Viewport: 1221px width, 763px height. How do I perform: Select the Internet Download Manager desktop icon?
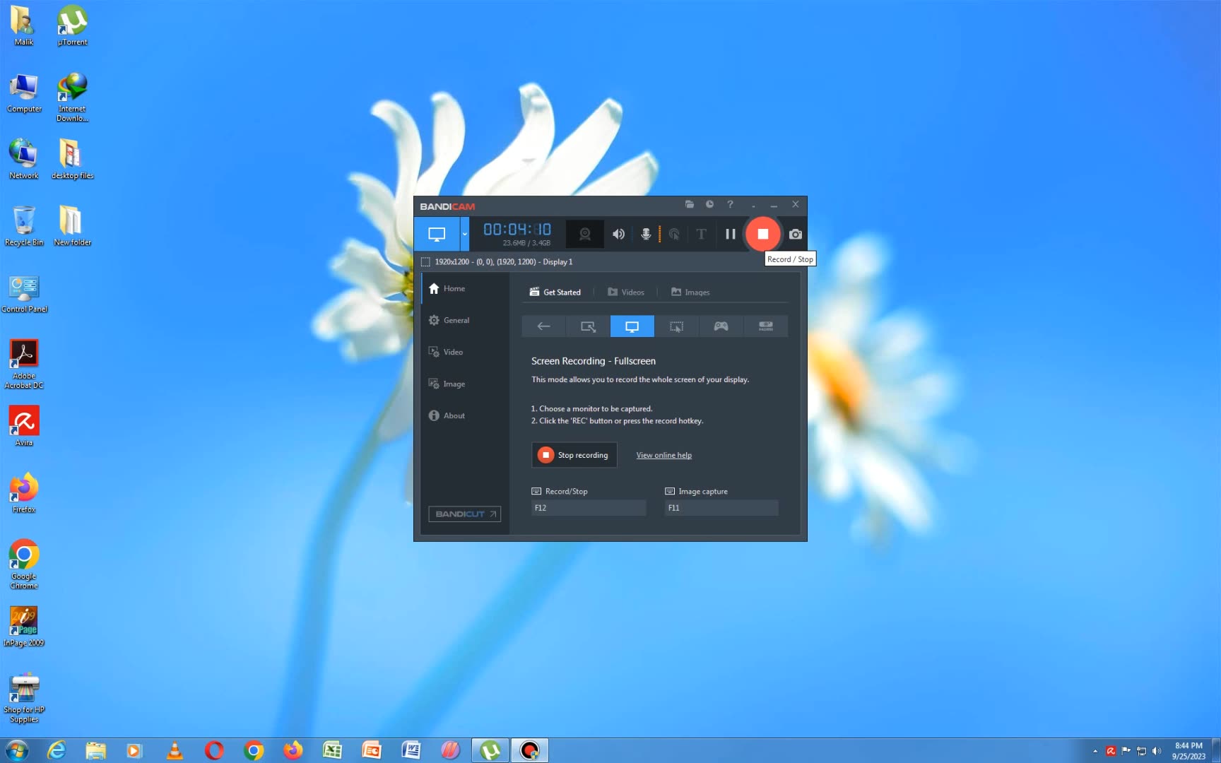coord(72,97)
